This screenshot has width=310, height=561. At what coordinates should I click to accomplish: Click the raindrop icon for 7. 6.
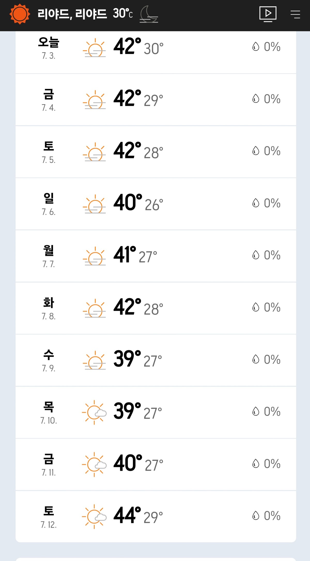pos(255,203)
